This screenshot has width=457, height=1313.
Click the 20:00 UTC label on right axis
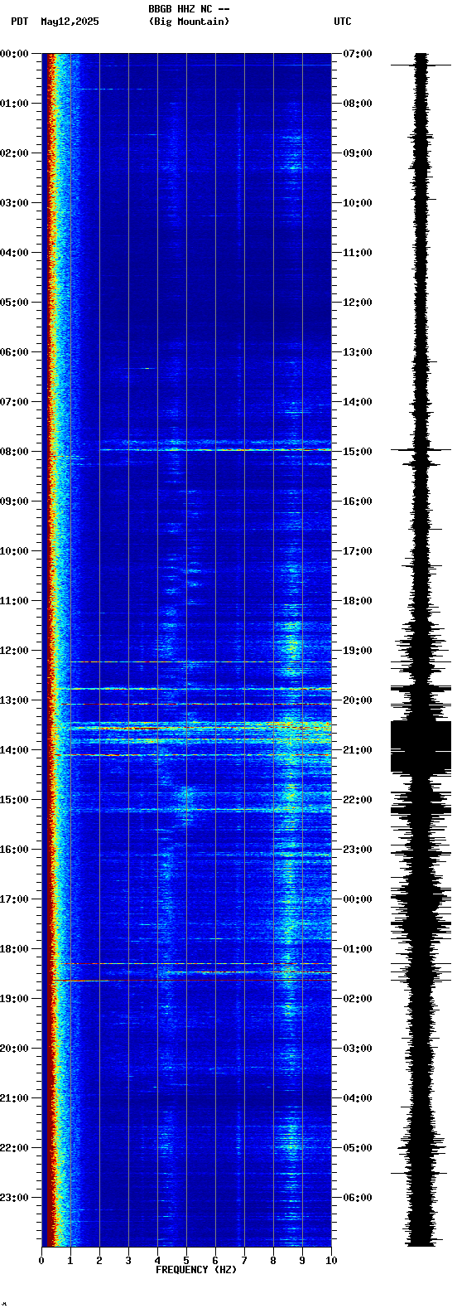pos(358,700)
